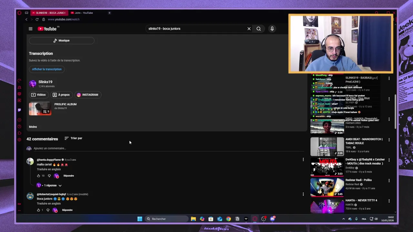Screen dimensions: 413x232
Task: Translate malla cartel comment via Traduire en anglais
Action: point(49,169)
